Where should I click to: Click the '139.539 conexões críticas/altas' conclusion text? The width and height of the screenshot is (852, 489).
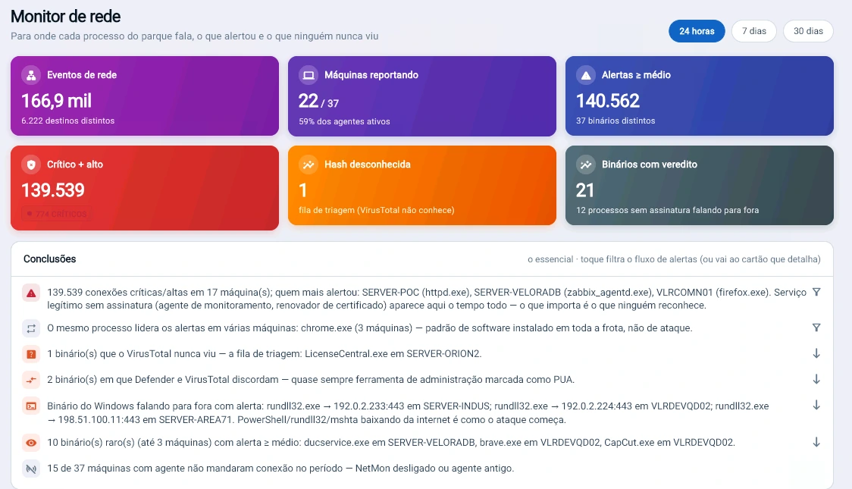(x=427, y=299)
